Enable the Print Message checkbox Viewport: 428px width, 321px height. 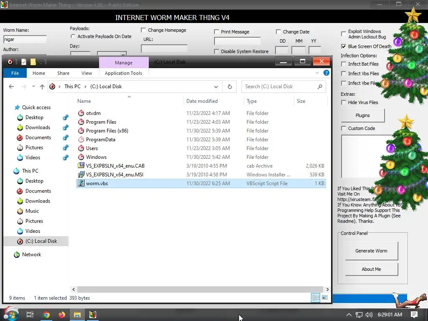(x=217, y=32)
